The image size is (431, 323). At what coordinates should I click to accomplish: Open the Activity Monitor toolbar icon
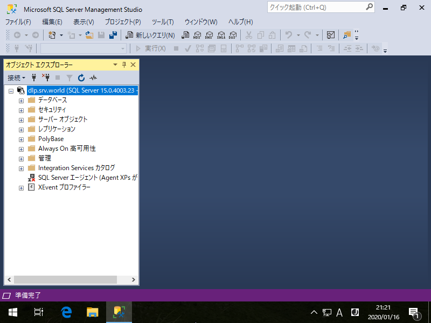(x=331, y=35)
